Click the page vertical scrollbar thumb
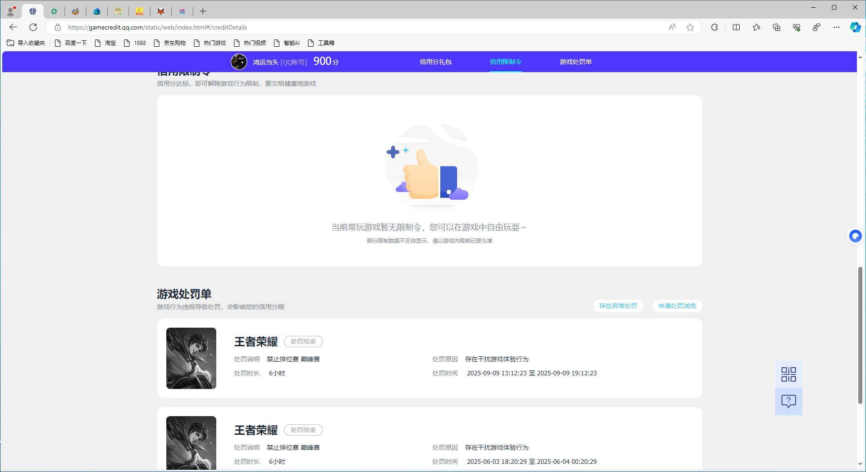 pos(860,335)
